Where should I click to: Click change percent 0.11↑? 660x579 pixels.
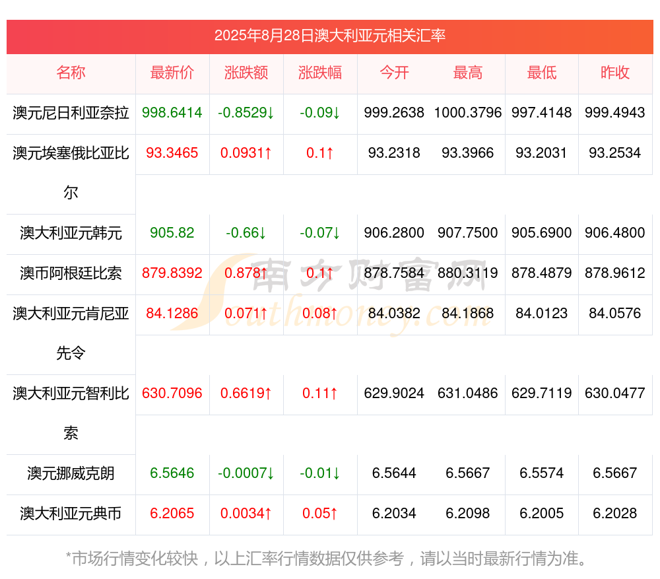[x=320, y=393]
